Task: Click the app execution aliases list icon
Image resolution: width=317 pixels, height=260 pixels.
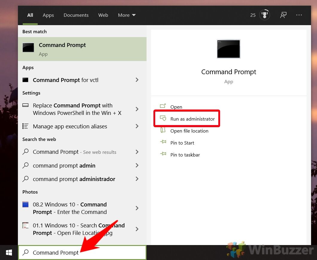Action: [x=25, y=126]
